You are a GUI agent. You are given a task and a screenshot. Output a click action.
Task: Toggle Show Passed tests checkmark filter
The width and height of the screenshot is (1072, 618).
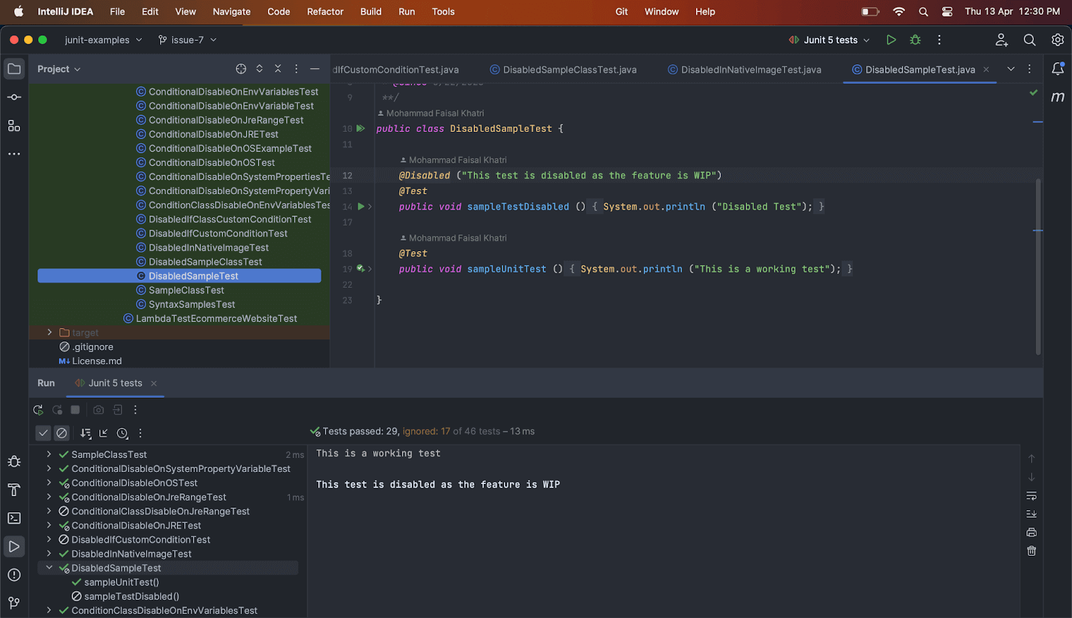pos(43,433)
